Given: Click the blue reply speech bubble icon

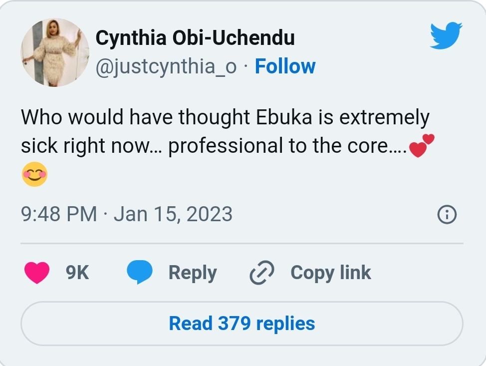Looking at the screenshot, I should [139, 273].
